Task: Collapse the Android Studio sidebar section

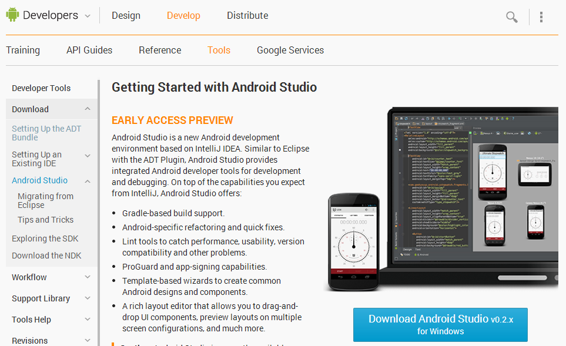Action: tap(87, 180)
